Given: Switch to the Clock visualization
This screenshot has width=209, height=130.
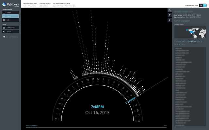Looking at the screenshot, I should point(10,16).
